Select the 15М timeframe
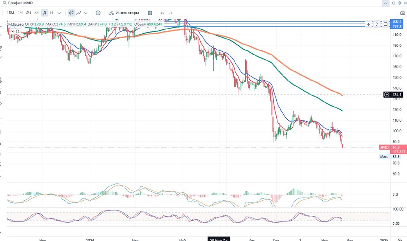Viewport: 407px width, 241px height. click(x=11, y=13)
